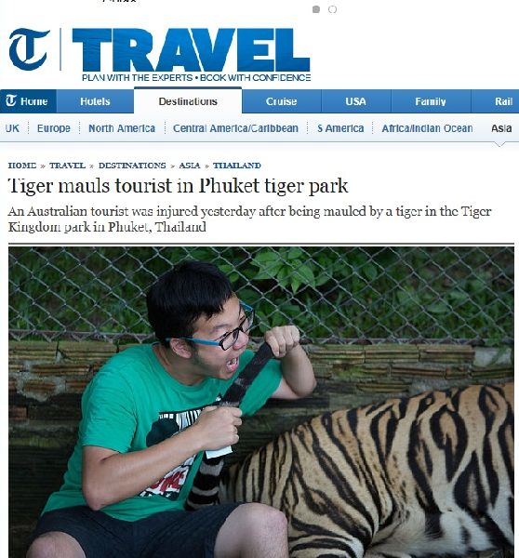Open the Hotels tab

[x=95, y=101]
